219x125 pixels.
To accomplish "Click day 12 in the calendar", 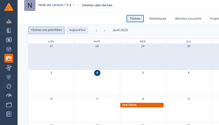I will pyautogui.click(x=143, y=99).
